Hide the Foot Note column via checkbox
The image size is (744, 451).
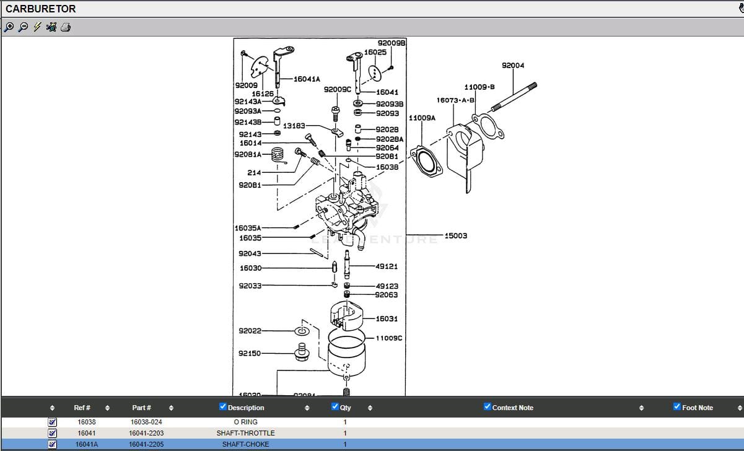click(x=676, y=407)
